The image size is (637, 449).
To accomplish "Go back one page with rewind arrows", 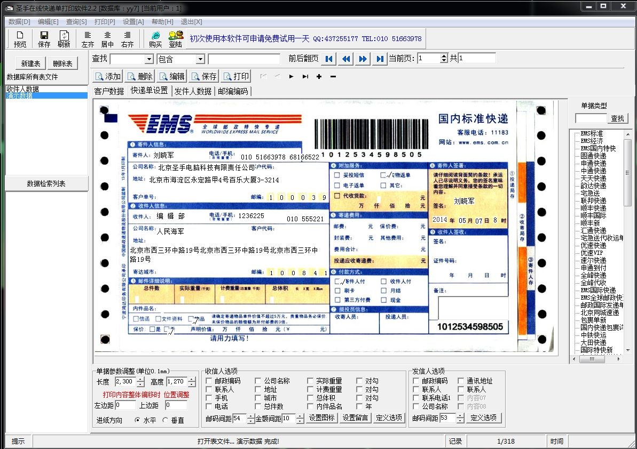I will coord(345,59).
